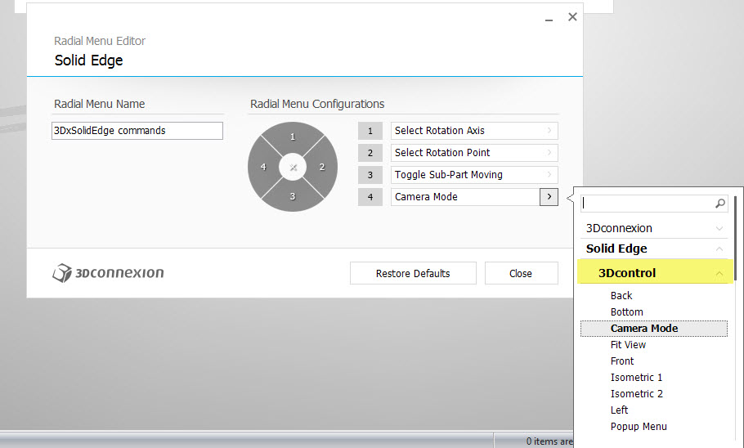The height and width of the screenshot is (448, 744).
Task: Pick Isometric 2 command
Action: (x=637, y=393)
